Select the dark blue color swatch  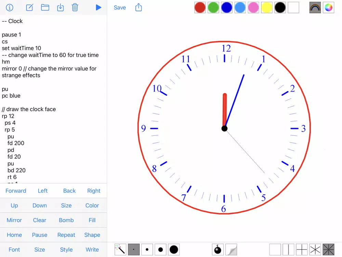pos(227,8)
